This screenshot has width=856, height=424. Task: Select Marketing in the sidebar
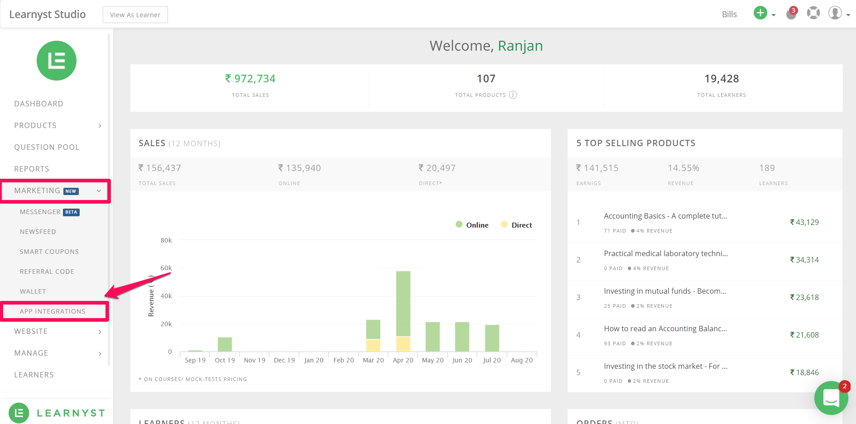tap(37, 191)
